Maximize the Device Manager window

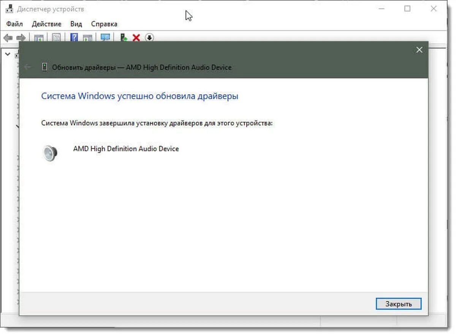pyautogui.click(x=407, y=9)
